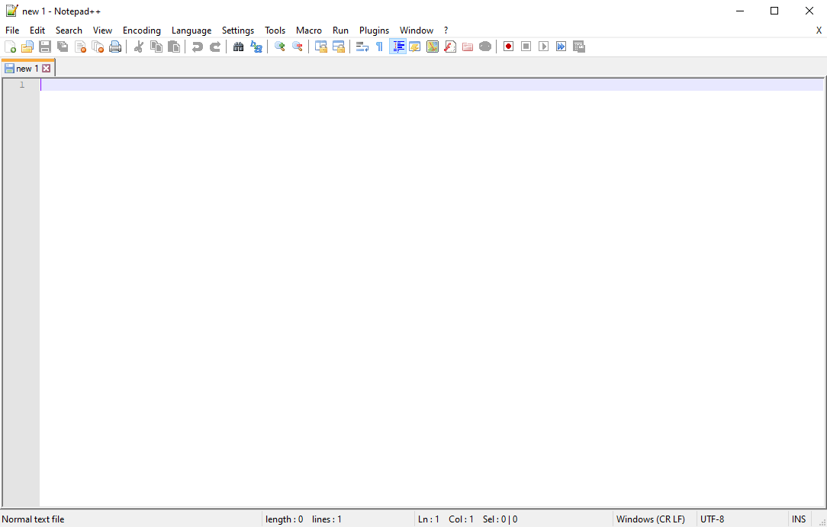Click the Undo arrow icon
Screen dimensions: 827x527
click(x=198, y=47)
